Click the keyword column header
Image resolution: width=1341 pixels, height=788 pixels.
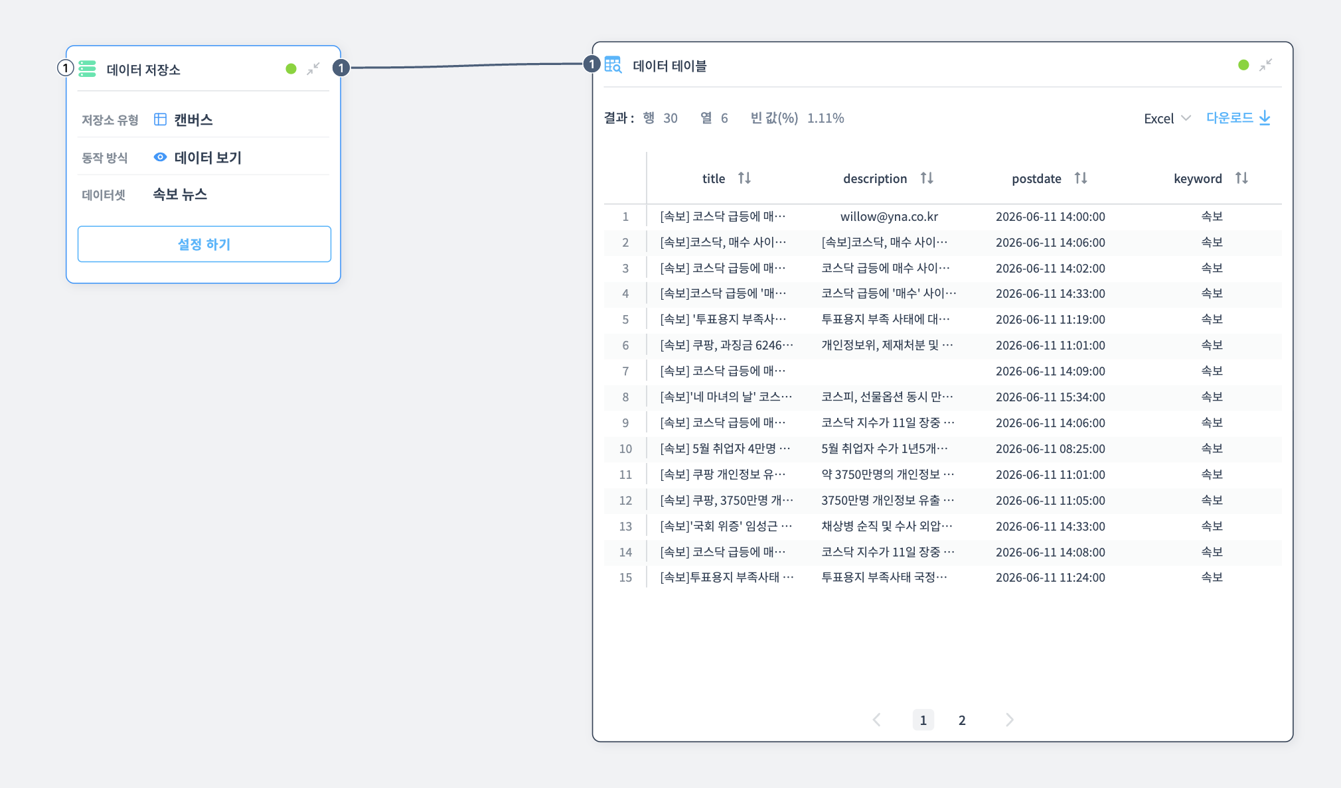(x=1198, y=178)
